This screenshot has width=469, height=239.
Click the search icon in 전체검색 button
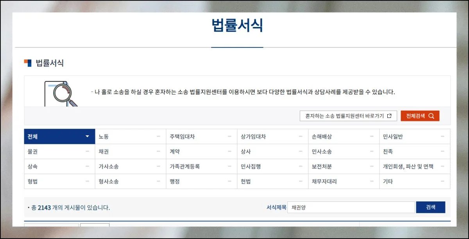coord(431,116)
